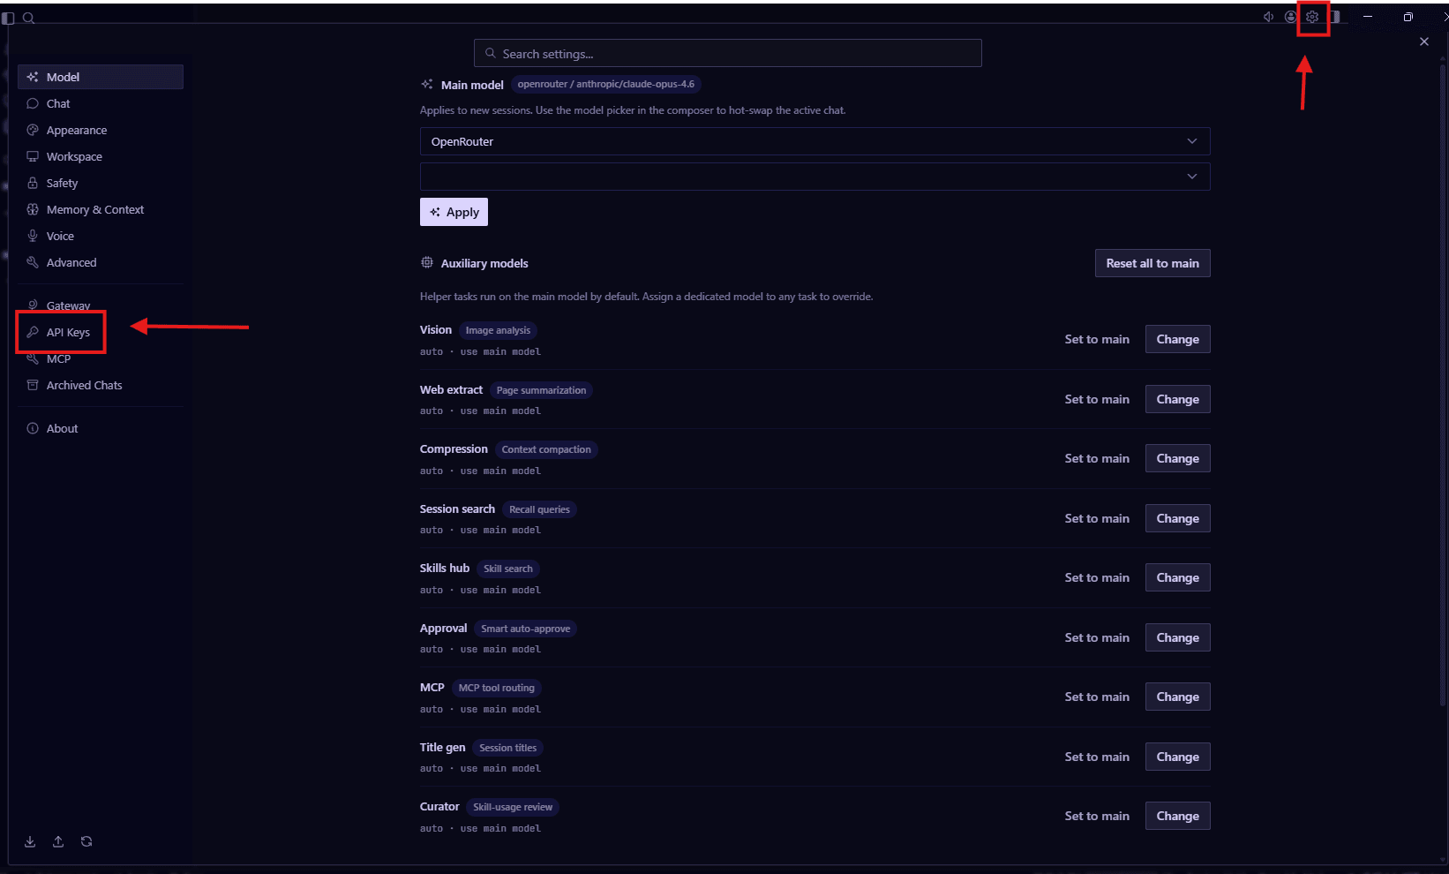Click the Image analysis tag
The height and width of the screenshot is (874, 1449).
click(x=498, y=330)
